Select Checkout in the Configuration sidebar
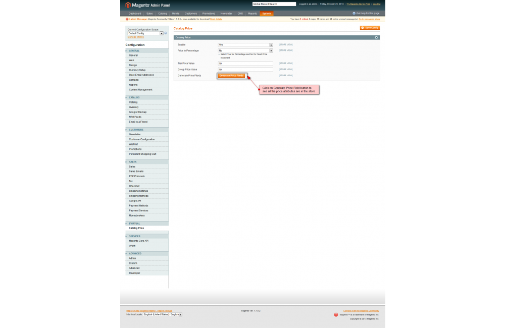 (x=147, y=186)
